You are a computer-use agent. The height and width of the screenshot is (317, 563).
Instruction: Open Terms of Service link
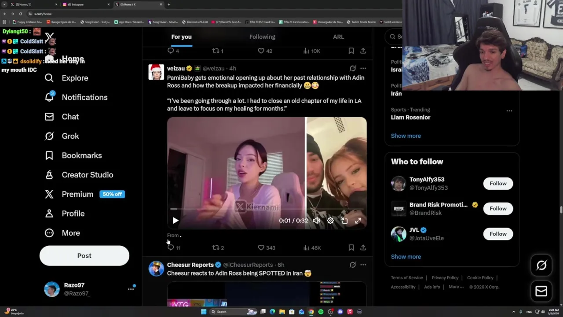[x=407, y=277]
